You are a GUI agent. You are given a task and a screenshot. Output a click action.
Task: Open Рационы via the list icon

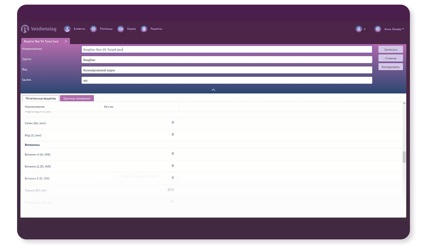(x=144, y=29)
